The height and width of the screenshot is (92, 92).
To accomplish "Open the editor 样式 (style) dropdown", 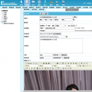I will point(34,66).
